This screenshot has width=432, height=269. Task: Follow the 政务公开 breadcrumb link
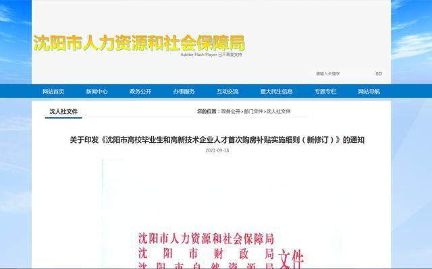point(231,111)
